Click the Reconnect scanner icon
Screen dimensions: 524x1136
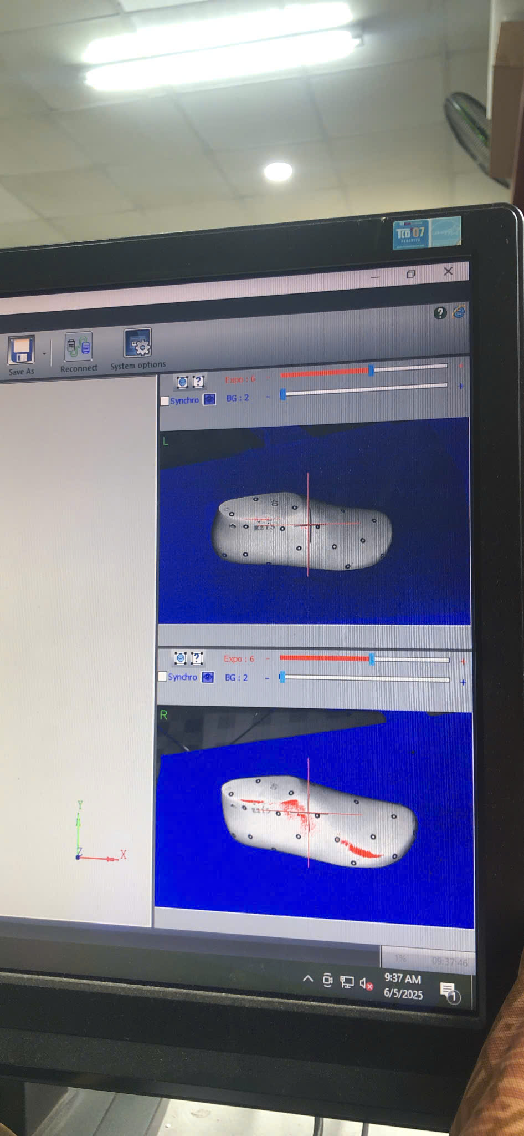(x=78, y=347)
